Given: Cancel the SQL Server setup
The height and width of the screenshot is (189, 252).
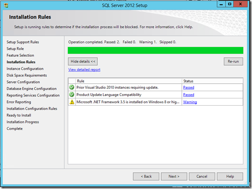Looking at the screenshot, I should coord(202,176).
